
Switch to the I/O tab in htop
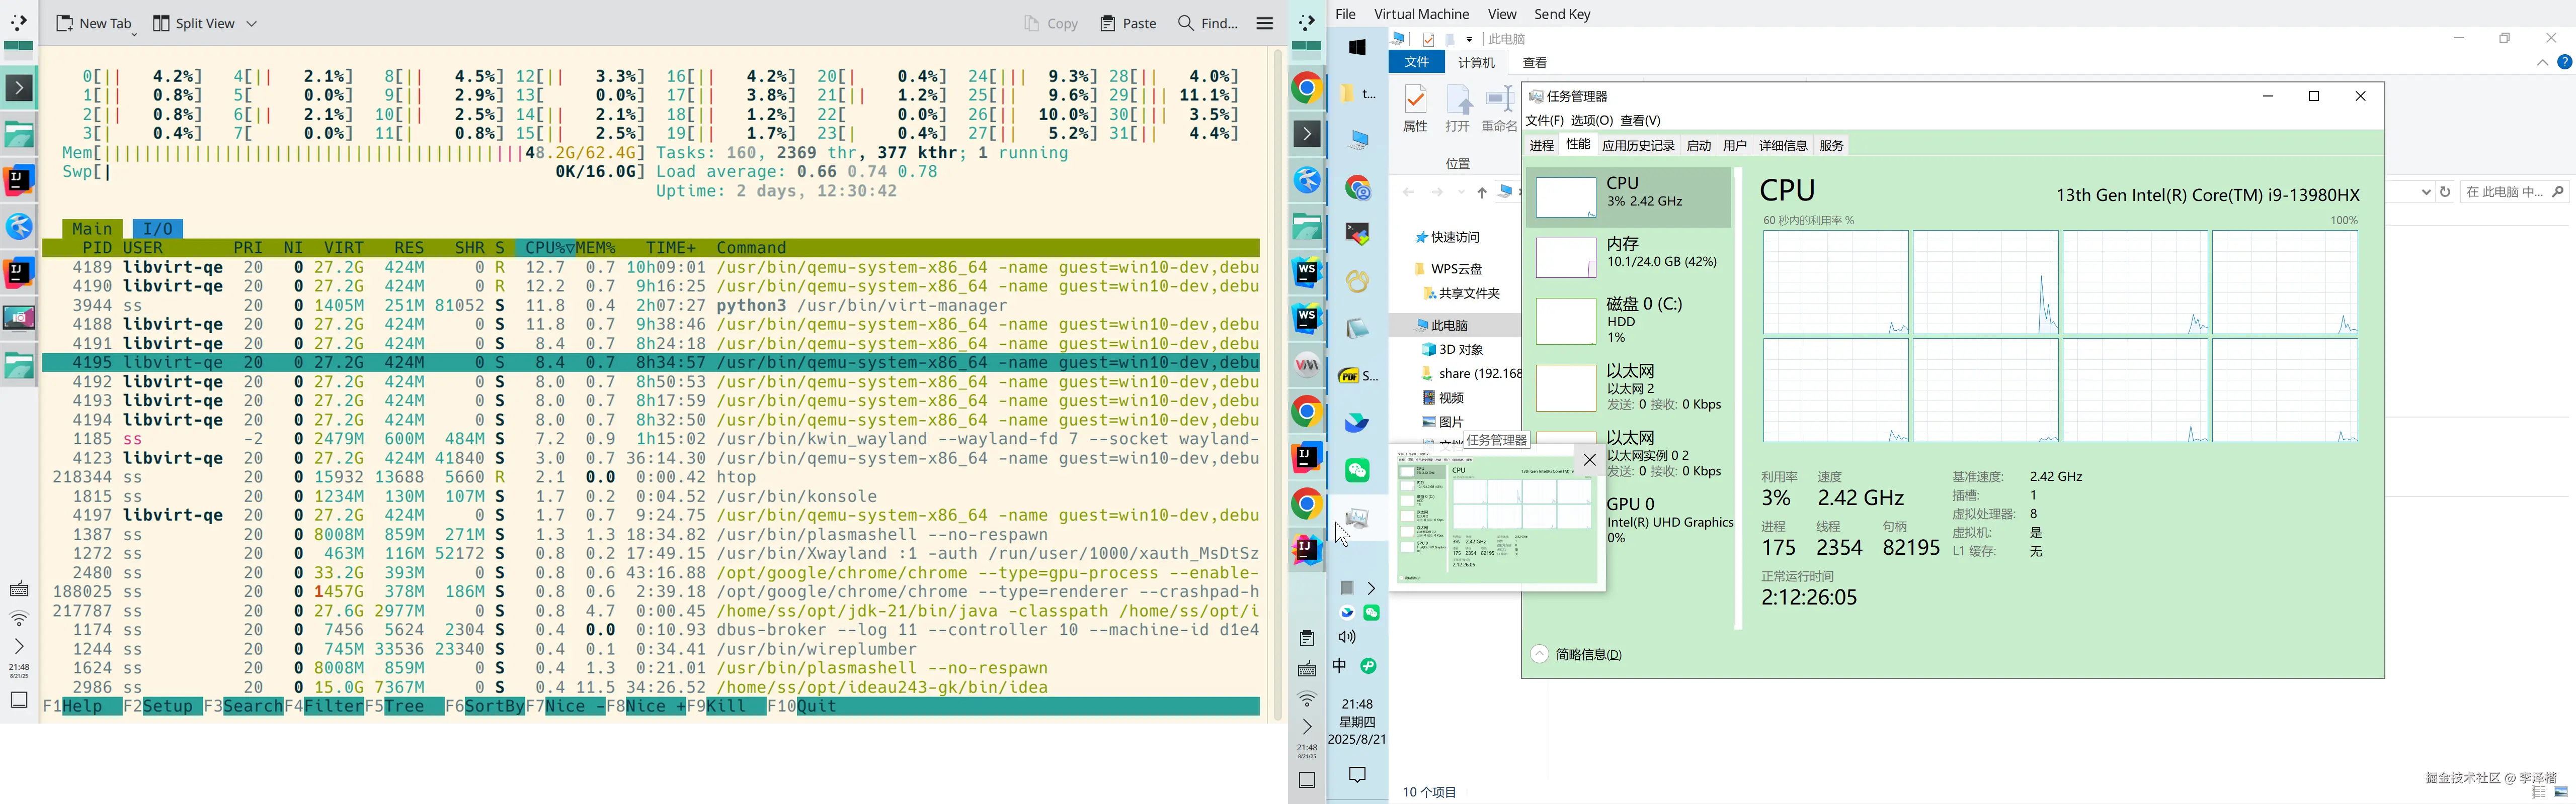coord(157,229)
